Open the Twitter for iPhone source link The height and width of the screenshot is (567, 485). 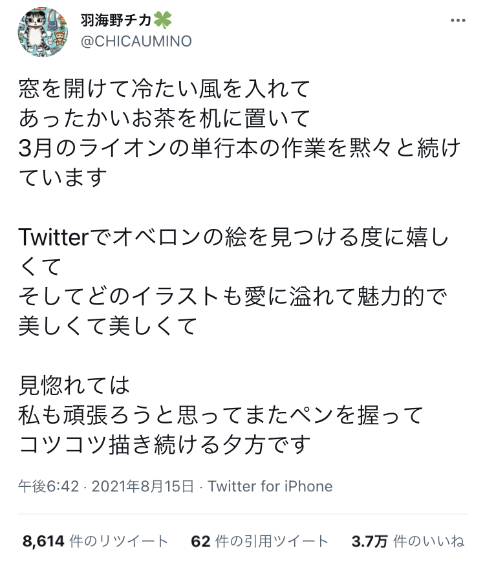[270, 486]
